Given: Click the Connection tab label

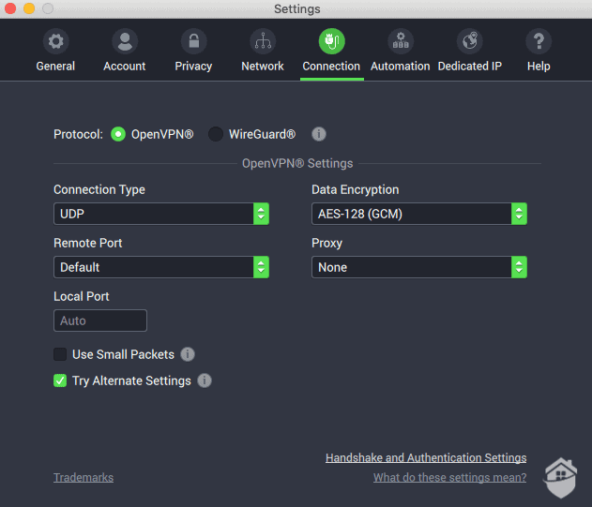Looking at the screenshot, I should click(x=331, y=67).
